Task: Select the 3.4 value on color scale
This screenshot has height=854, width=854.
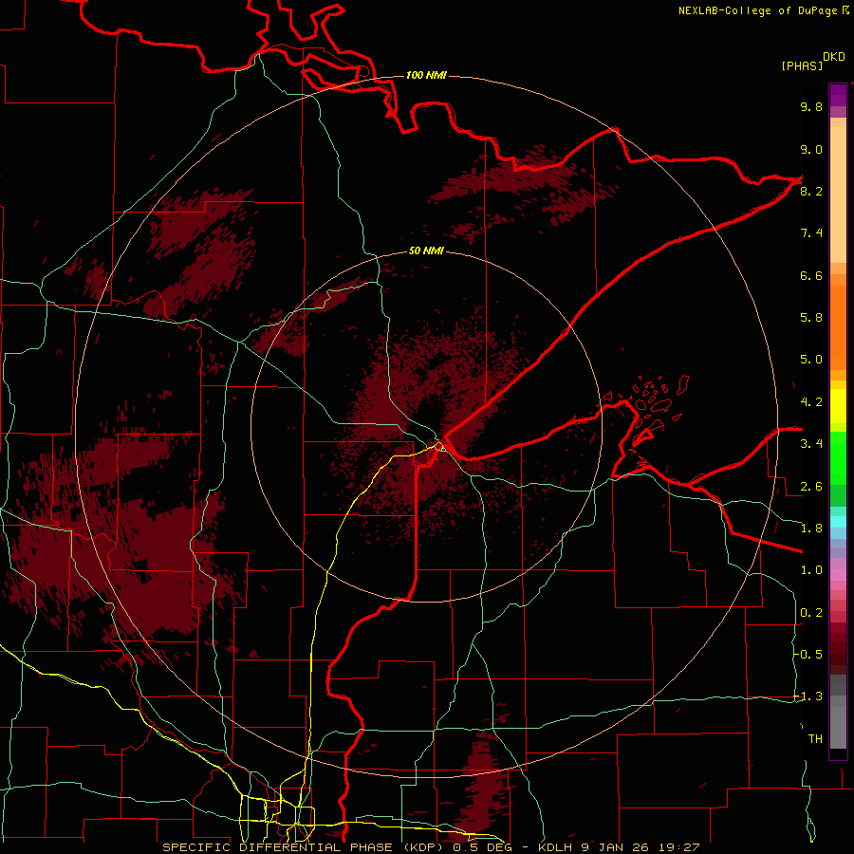Action: tap(811, 443)
